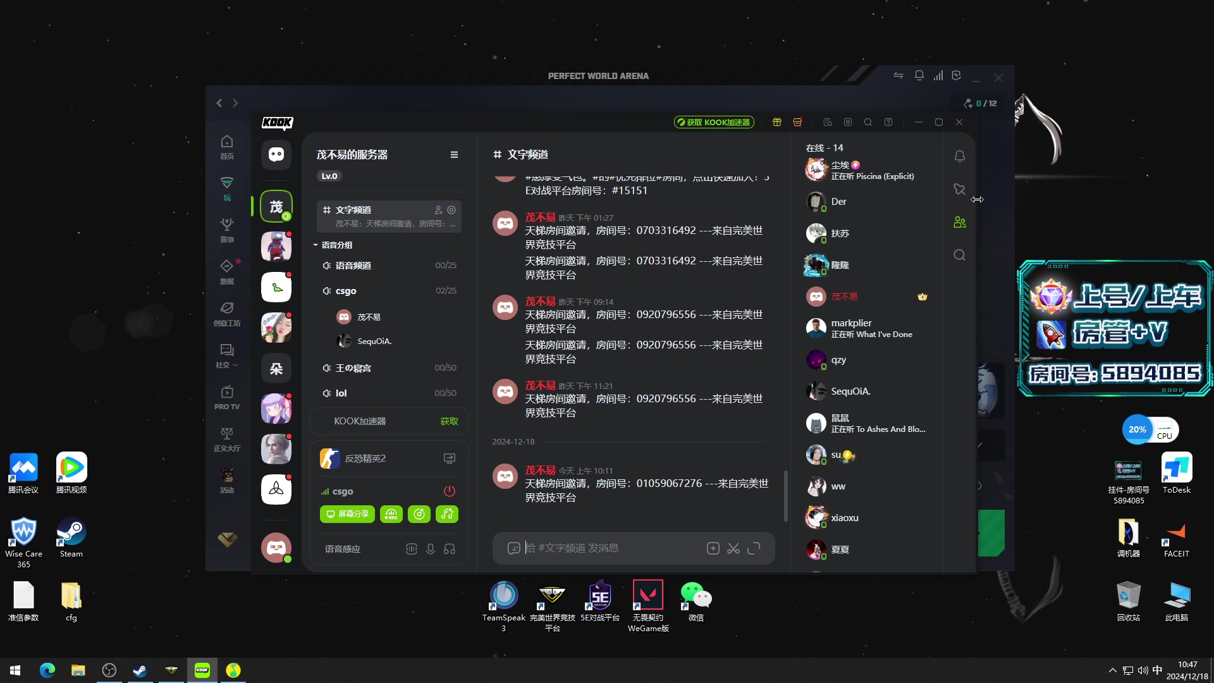The image size is (1214, 683).
Task: Expand 社交 in Perfect World Arena sidebar
Action: (x=227, y=355)
